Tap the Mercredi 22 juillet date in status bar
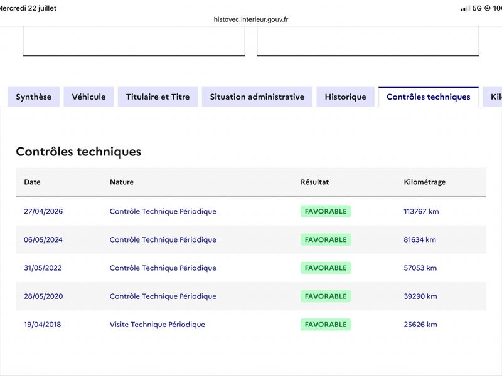502x376 pixels. pyautogui.click(x=28, y=8)
